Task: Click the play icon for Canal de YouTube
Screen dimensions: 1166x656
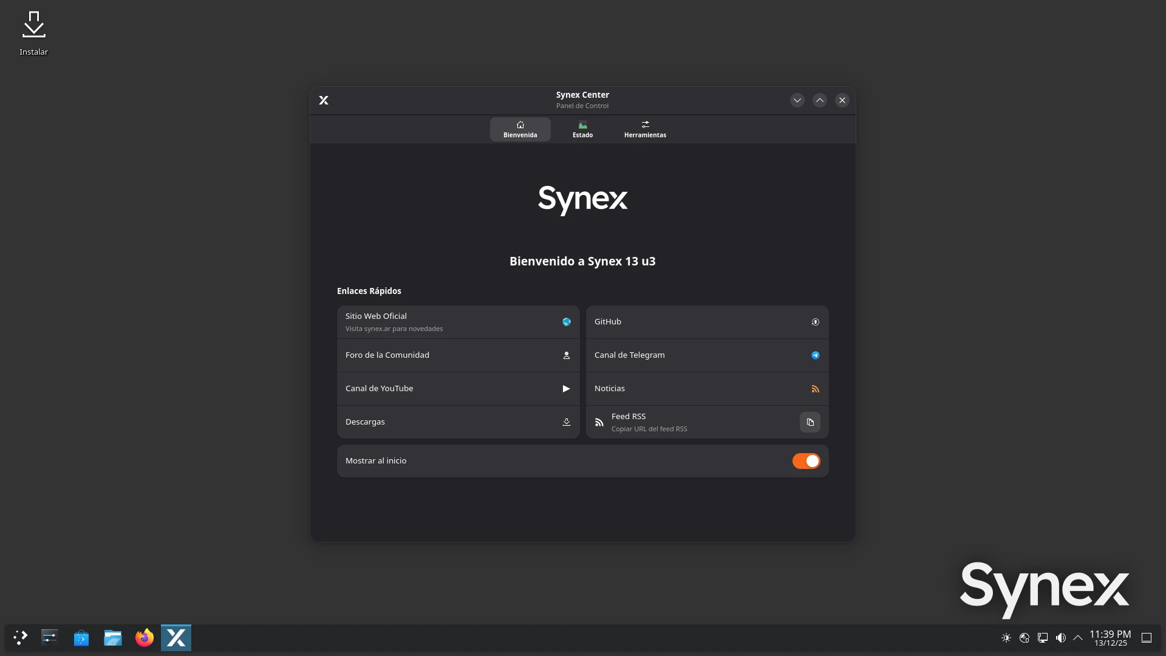Action: point(566,389)
